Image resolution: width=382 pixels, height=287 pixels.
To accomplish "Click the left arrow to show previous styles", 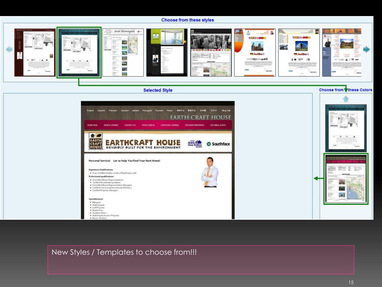I will (9, 49).
